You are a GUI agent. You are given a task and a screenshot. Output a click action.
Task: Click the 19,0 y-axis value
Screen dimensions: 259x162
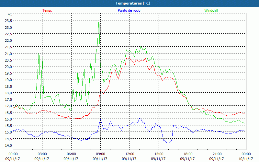(8, 80)
